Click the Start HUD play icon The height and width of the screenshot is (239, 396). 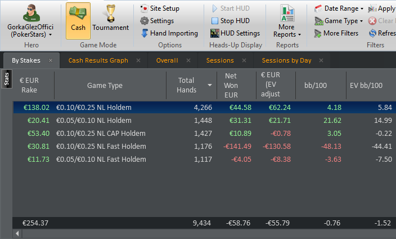(x=215, y=8)
